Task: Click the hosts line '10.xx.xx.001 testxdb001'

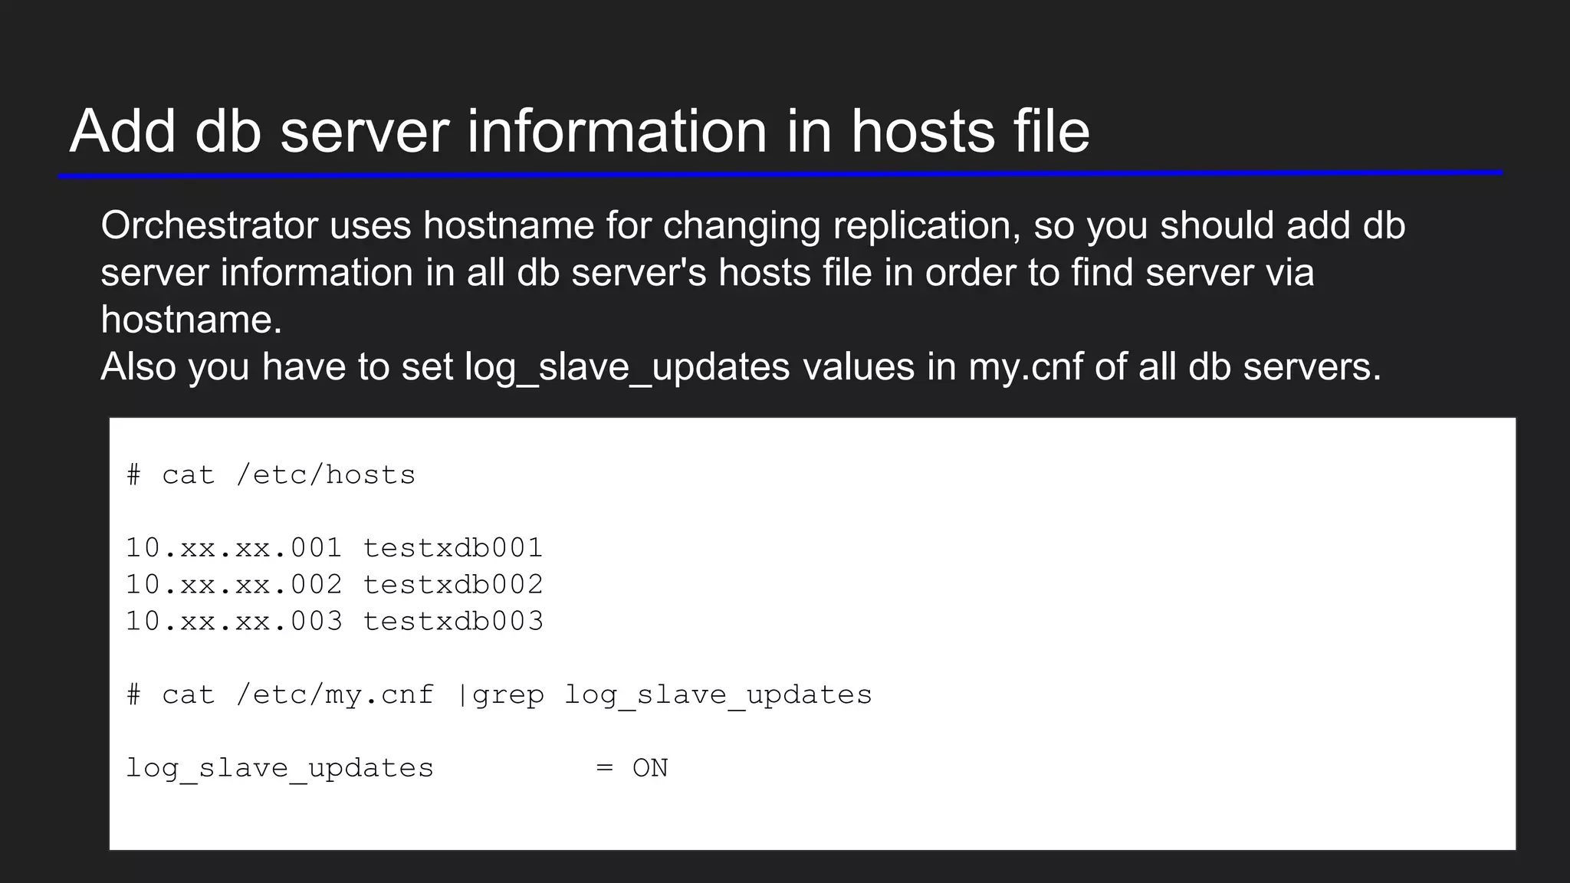Action: click(x=334, y=548)
